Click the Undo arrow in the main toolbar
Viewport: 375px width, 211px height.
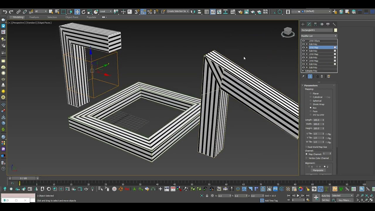(5, 11)
